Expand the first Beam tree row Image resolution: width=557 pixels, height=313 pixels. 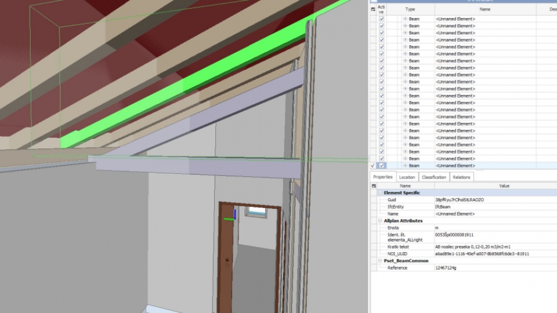click(x=405, y=19)
